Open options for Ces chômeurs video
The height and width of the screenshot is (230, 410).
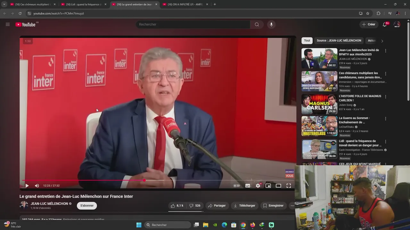386,74
